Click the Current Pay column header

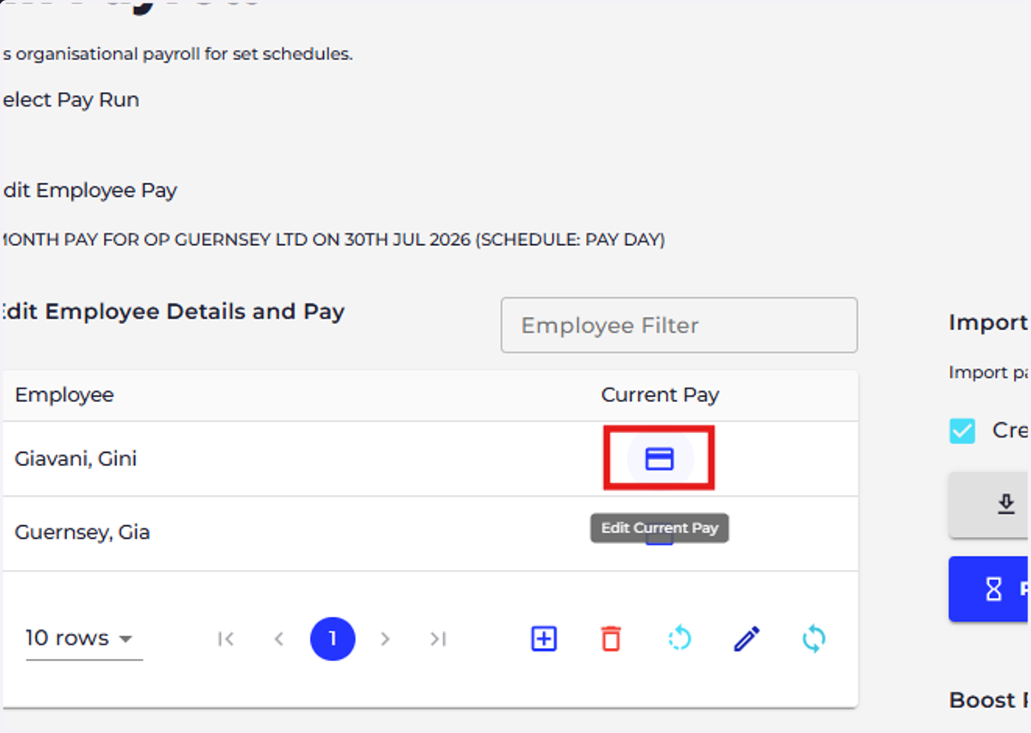pyautogui.click(x=660, y=395)
